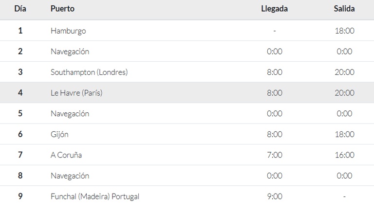Click Gijón departure time 18:00
The width and height of the screenshot is (374, 215).
point(344,134)
